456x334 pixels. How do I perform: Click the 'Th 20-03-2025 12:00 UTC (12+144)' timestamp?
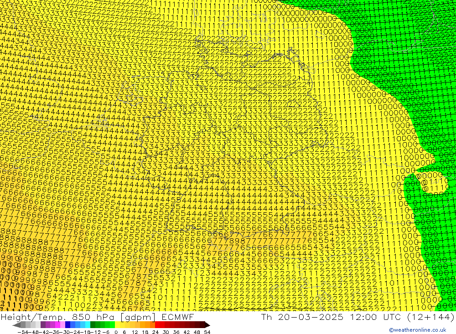(358, 317)
